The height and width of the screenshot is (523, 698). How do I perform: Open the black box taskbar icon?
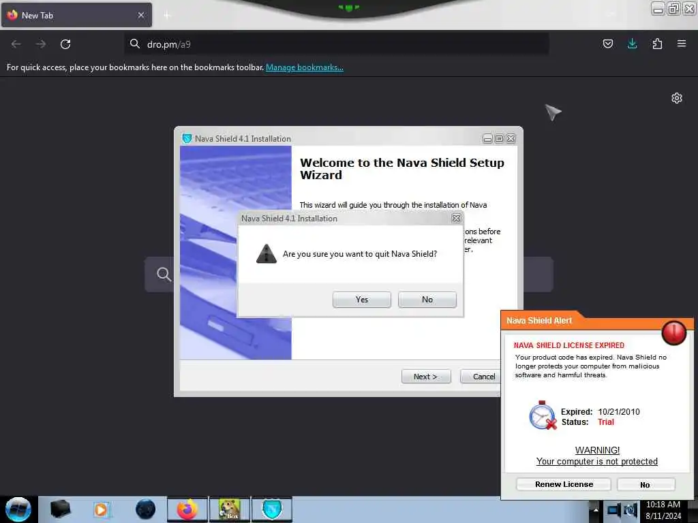(x=61, y=509)
